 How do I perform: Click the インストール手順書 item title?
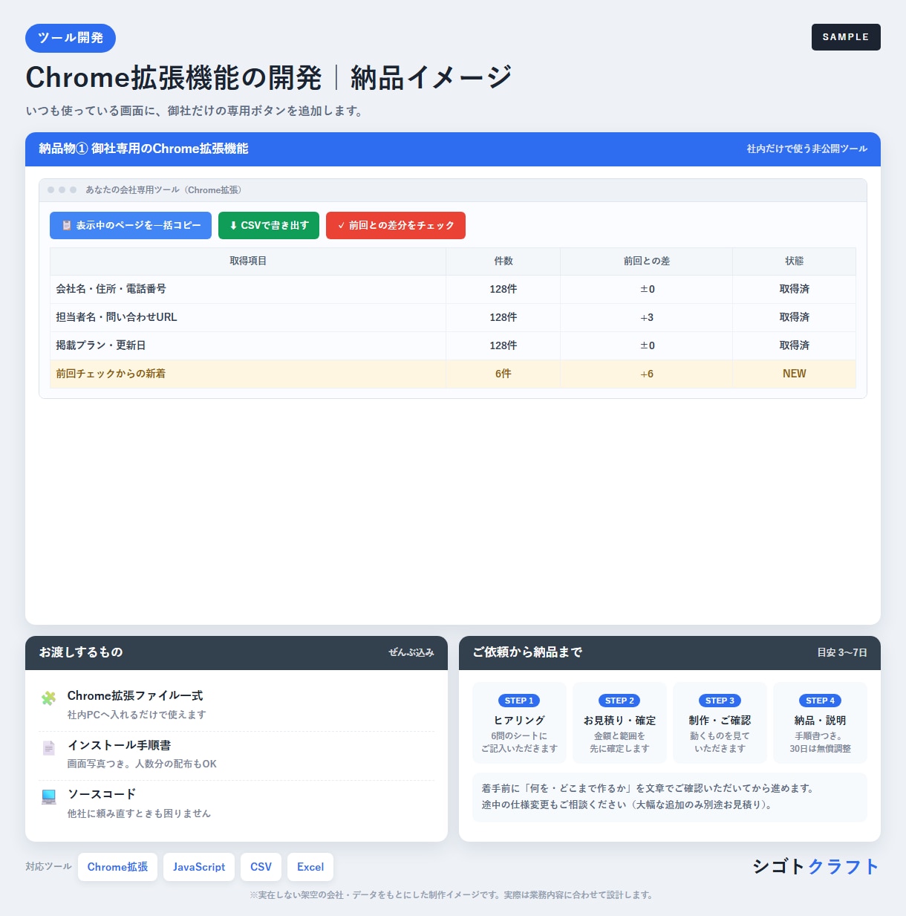tap(119, 745)
